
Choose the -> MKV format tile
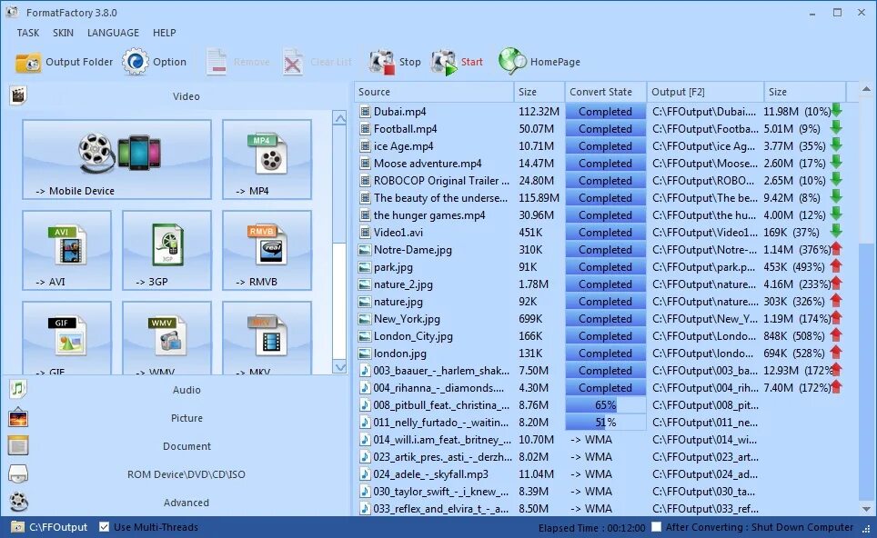(x=267, y=338)
